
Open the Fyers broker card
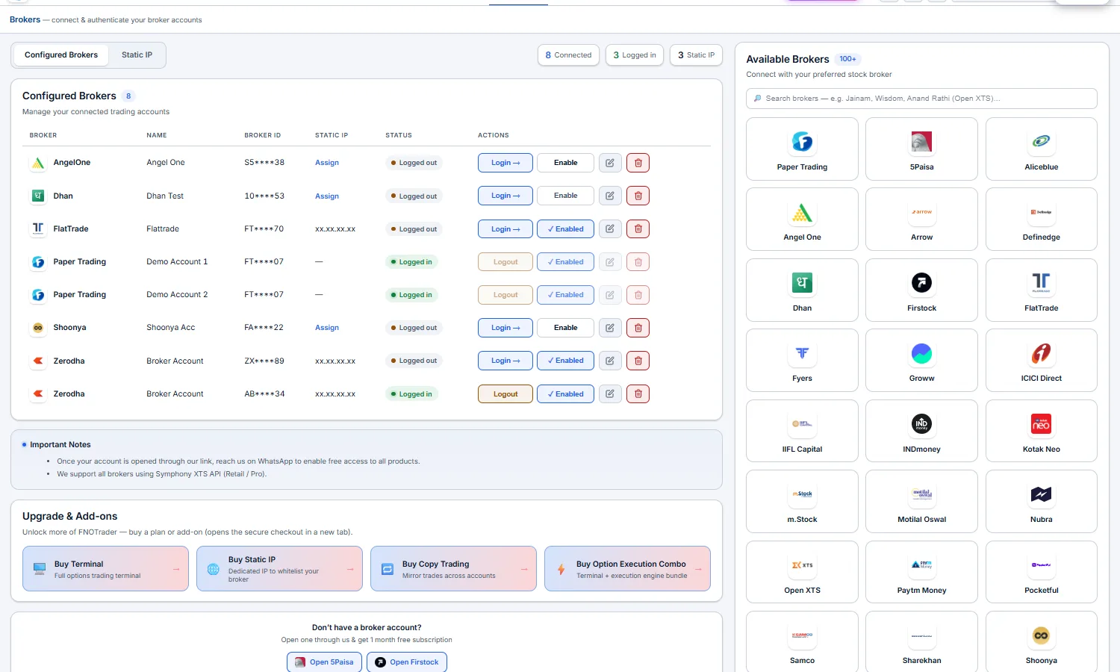[802, 361]
